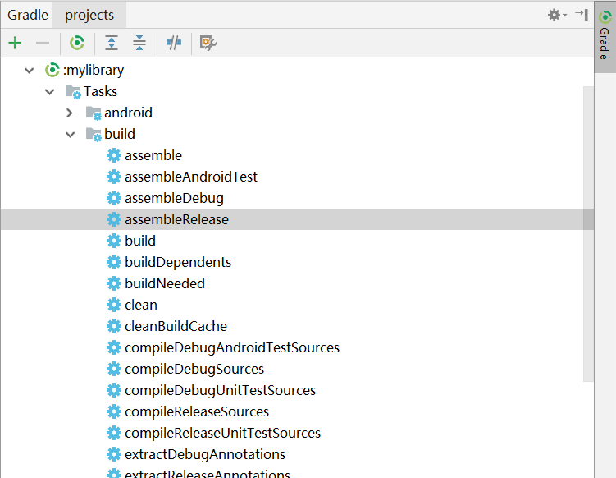Viewport: 616px width, 478px height.
Task: Select the compileReleaseSources task name
Action: pyautogui.click(x=197, y=412)
